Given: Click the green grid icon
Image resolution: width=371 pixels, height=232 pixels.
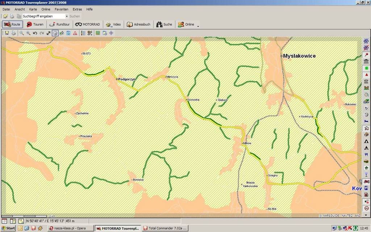Looking at the screenshot, I should [98, 33].
